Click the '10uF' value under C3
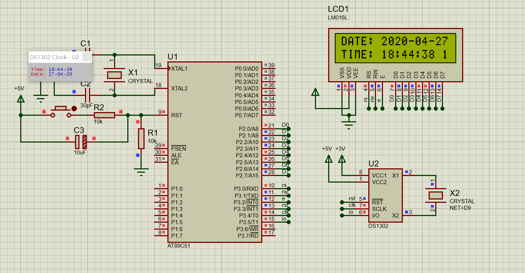The image size is (525, 273). [x=80, y=152]
